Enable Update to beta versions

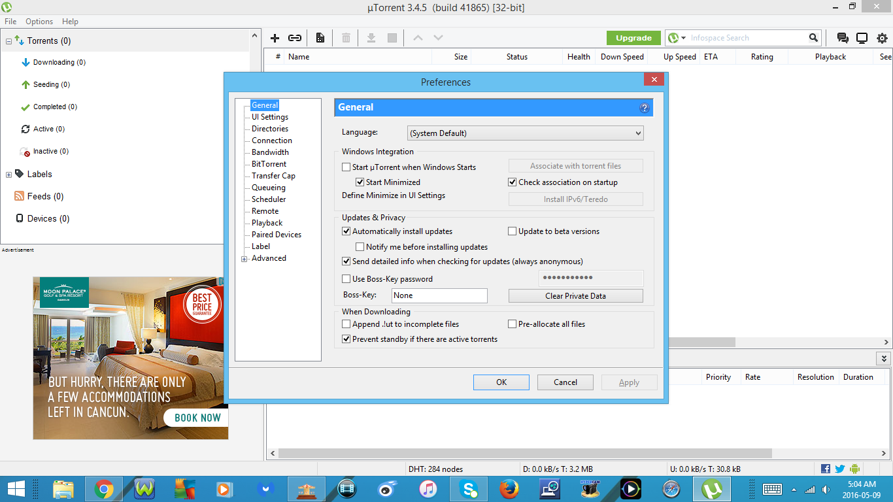point(513,231)
